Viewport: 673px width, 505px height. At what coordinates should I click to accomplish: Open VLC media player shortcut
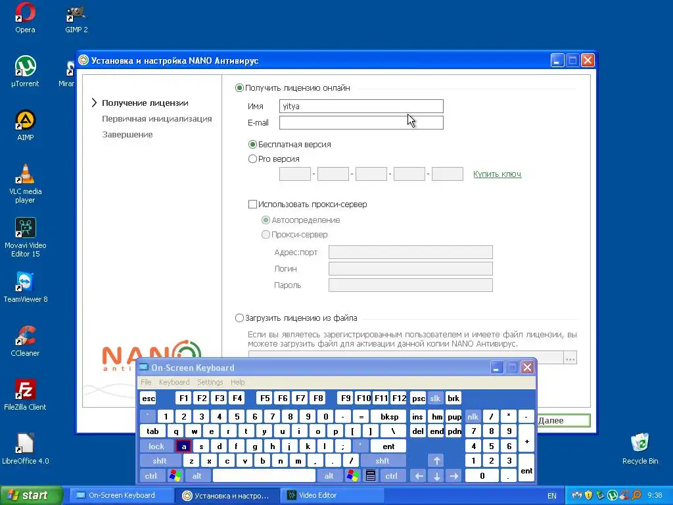click(x=25, y=183)
